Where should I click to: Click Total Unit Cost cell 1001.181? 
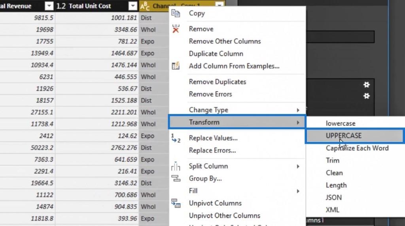click(x=97, y=18)
